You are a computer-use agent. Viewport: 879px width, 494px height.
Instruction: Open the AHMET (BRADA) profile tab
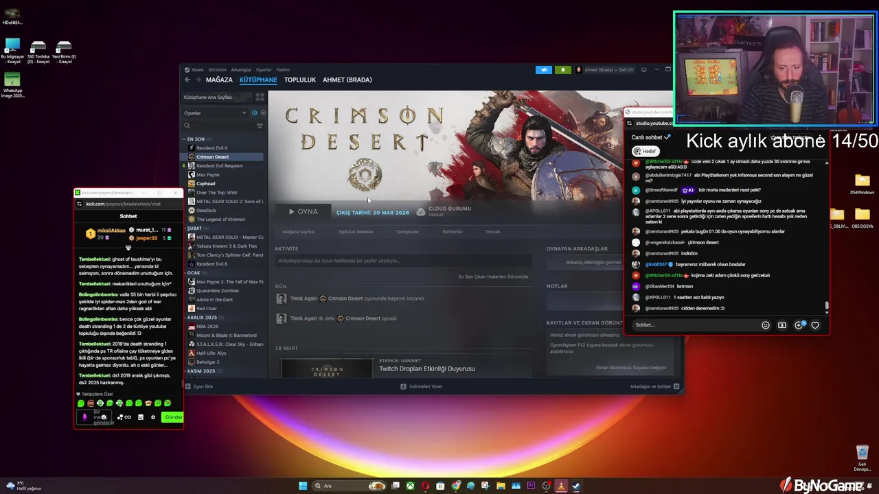tap(347, 80)
